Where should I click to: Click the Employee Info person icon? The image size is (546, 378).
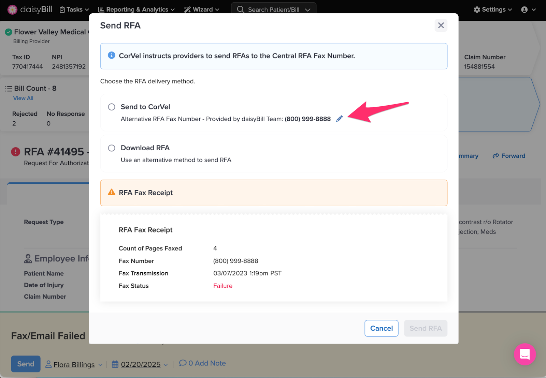click(28, 259)
